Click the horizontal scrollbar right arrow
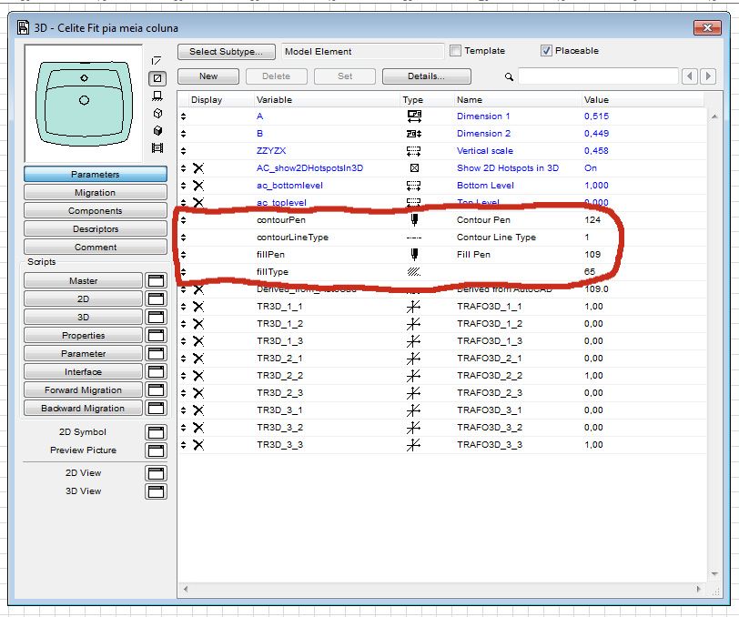739x617 pixels. coord(699,589)
